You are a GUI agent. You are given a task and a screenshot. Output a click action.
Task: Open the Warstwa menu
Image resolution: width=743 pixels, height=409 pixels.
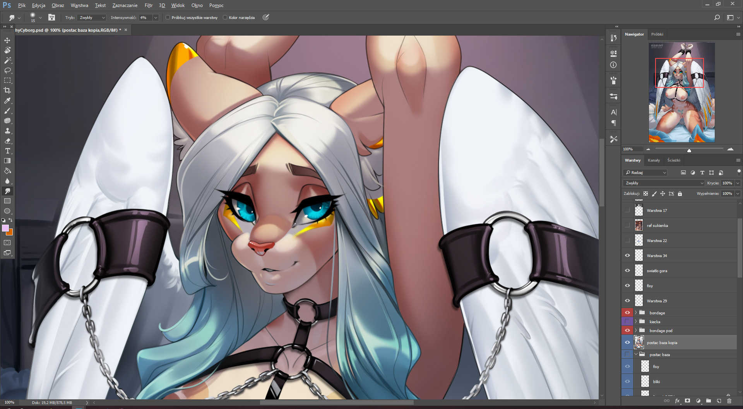tap(79, 5)
